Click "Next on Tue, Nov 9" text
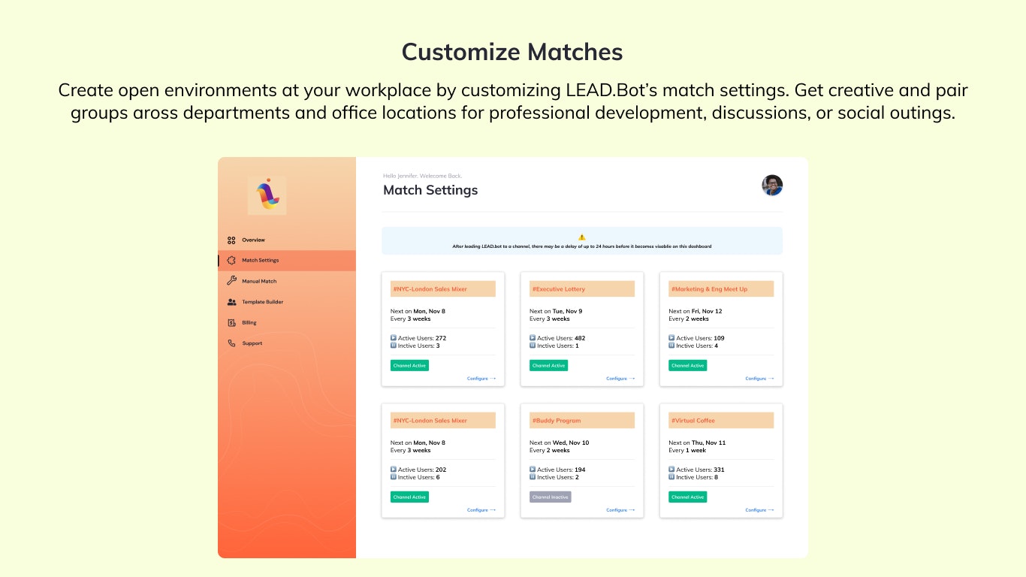The height and width of the screenshot is (577, 1026). 556,311
